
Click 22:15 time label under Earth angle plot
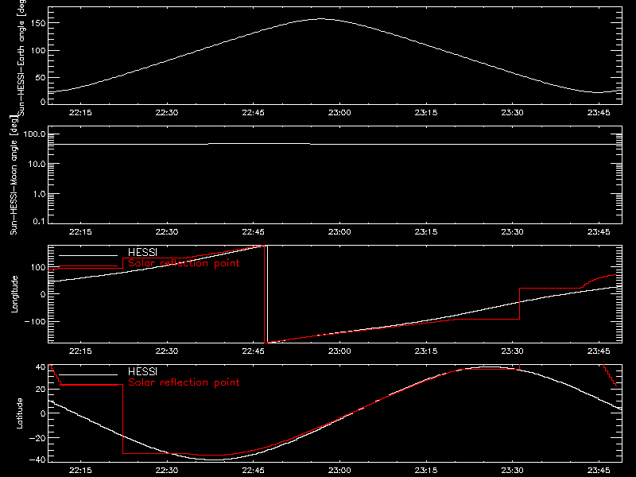click(x=80, y=113)
